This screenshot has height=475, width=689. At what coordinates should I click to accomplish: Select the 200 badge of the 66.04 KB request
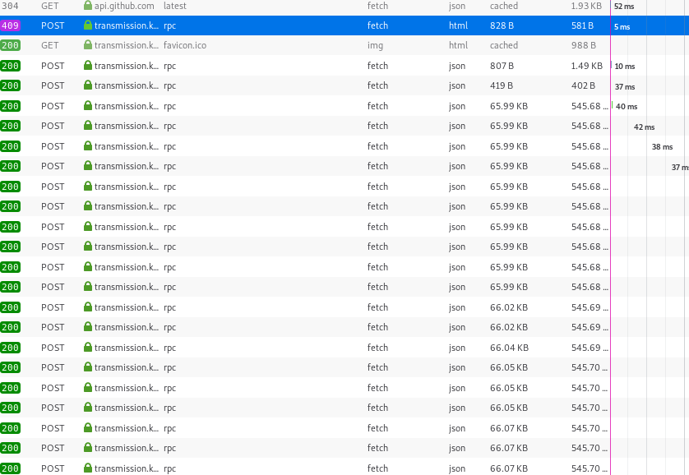10,348
